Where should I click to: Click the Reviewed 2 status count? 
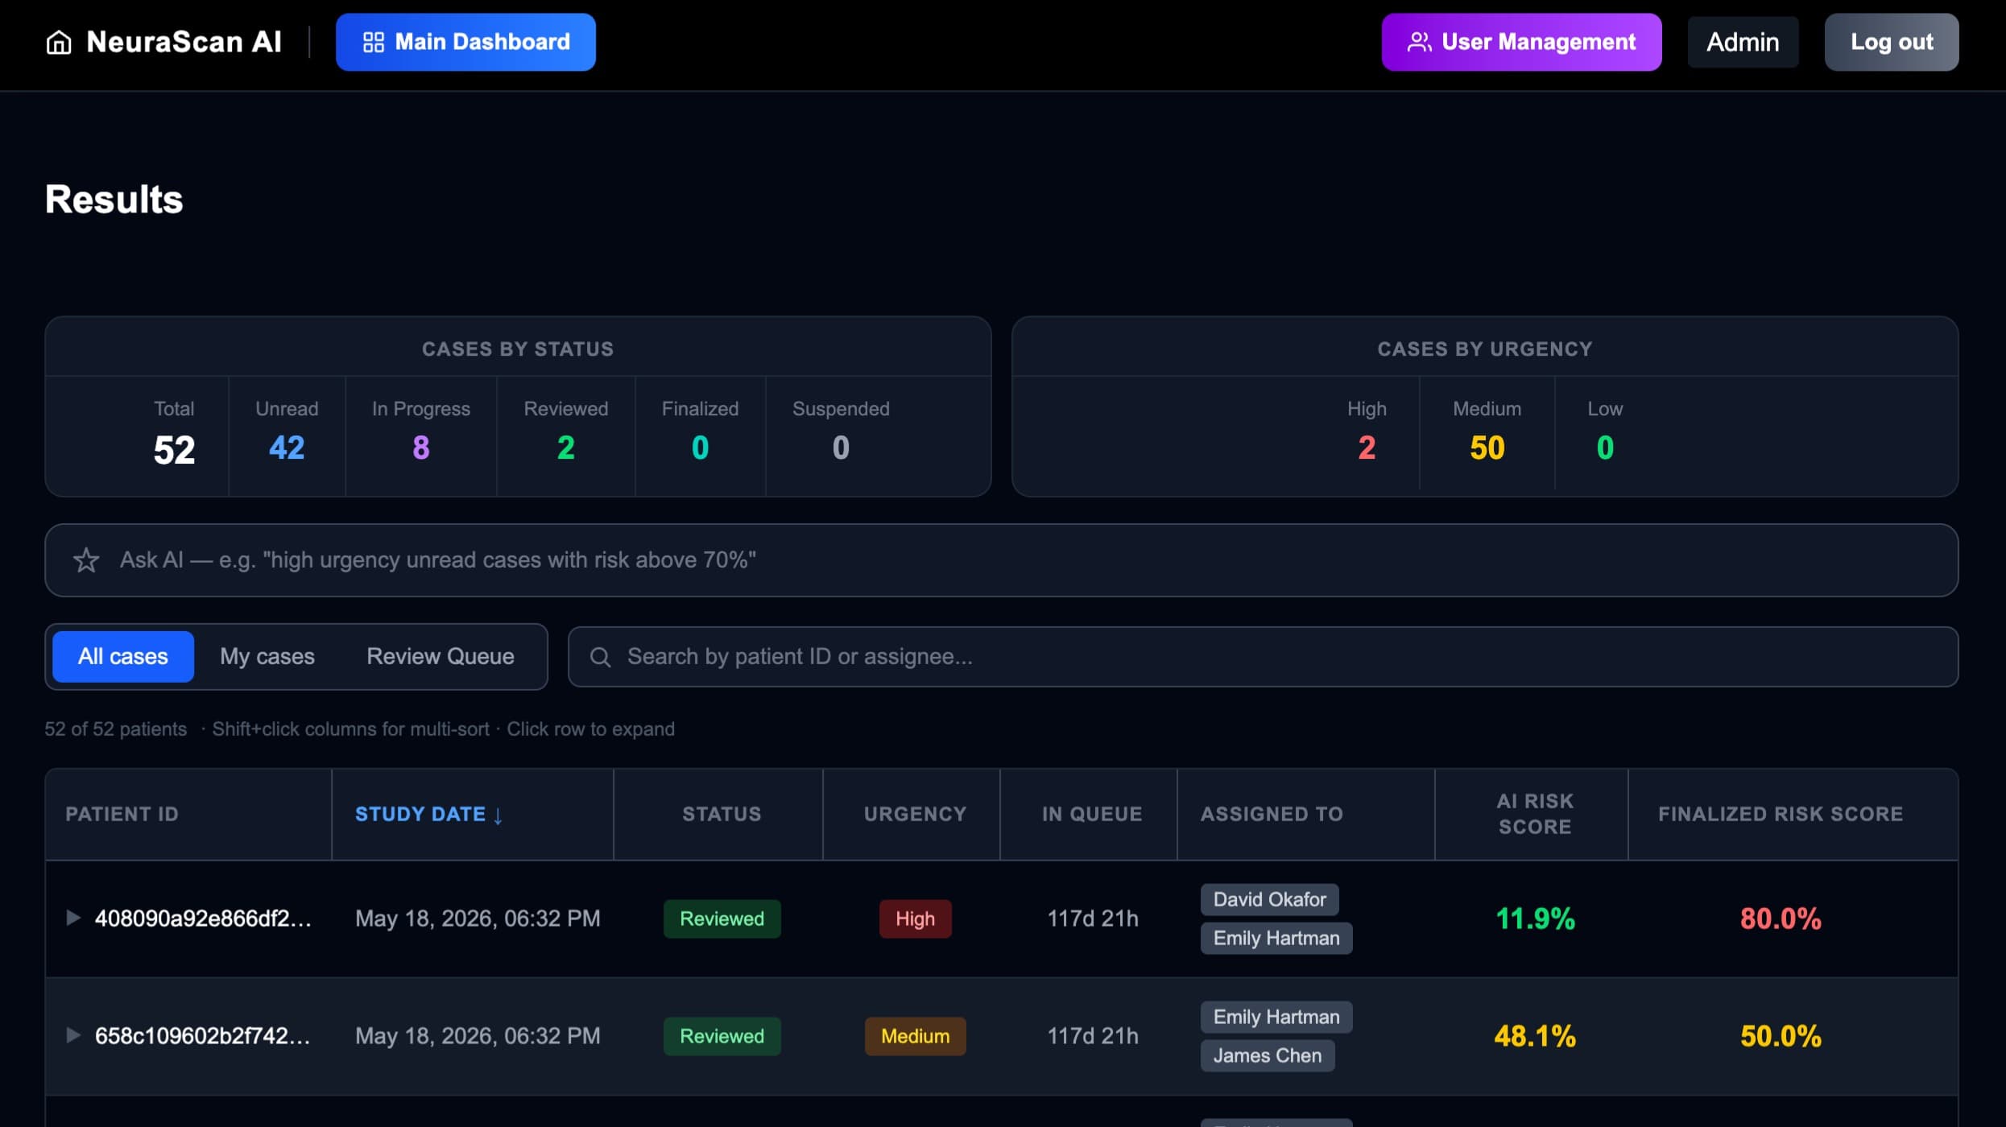coord(566,448)
